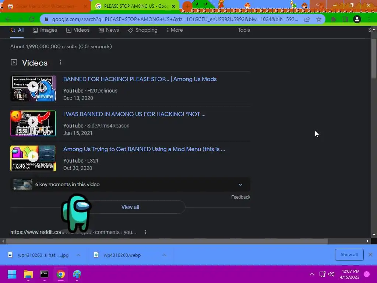Switch to Images results
This screenshot has height=283, width=377.
pos(45,30)
